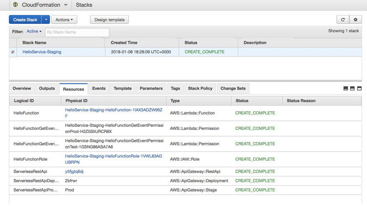Screen dimensions: 367x206
Task: Open the HelloService-Staging stack link
Action: coord(42,52)
